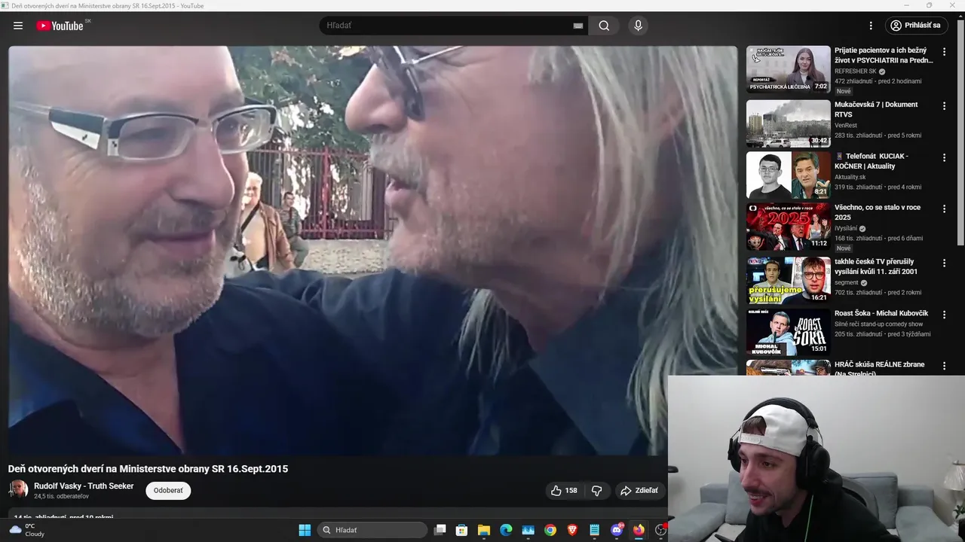Open the on-screen keyboard in search box
The height and width of the screenshot is (542, 965).
click(578, 26)
